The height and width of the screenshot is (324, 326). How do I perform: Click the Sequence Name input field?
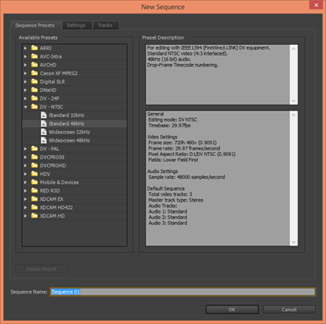(183, 292)
